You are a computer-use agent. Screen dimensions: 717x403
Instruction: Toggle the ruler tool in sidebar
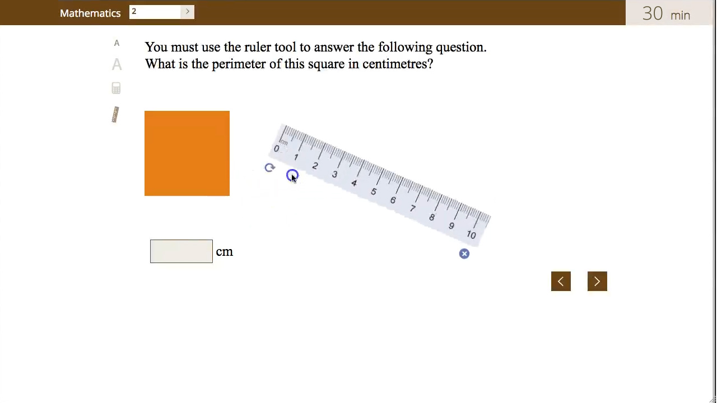pyautogui.click(x=115, y=114)
